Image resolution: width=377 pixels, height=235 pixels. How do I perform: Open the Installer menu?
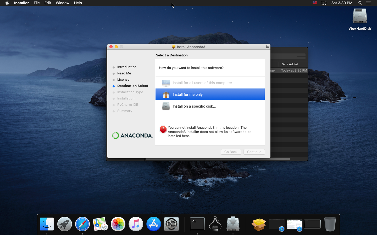click(x=21, y=3)
